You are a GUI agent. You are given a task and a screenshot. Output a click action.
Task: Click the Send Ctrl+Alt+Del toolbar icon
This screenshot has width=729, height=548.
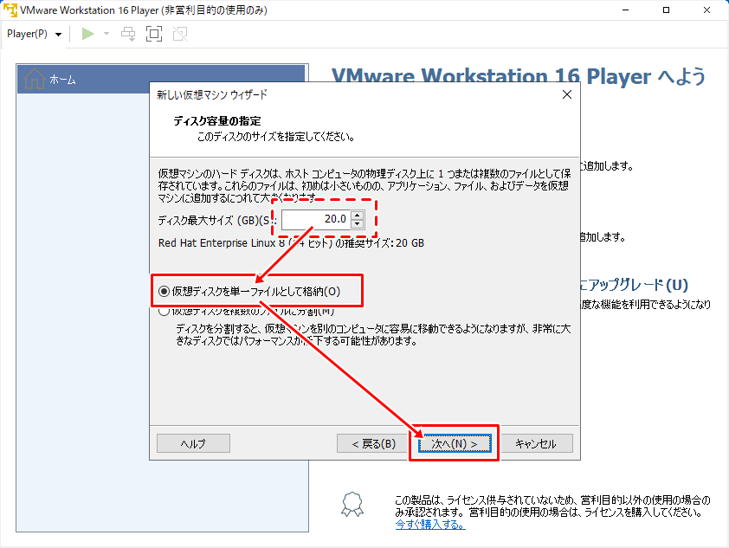[128, 34]
